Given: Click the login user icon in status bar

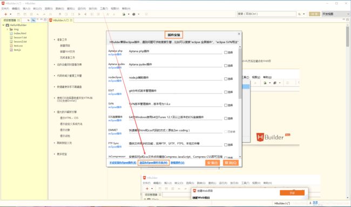Looking at the screenshot, I should [310, 203].
